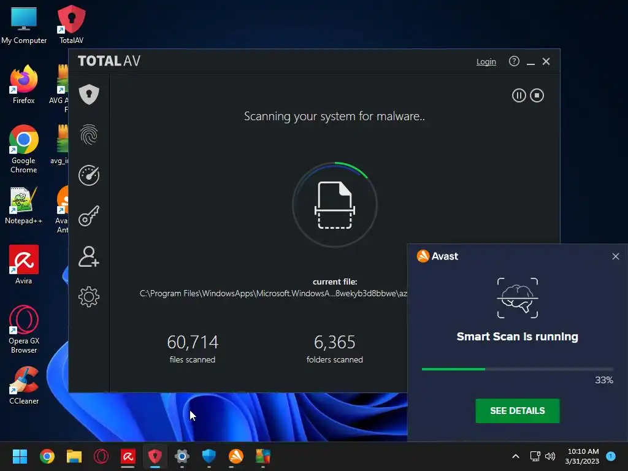The height and width of the screenshot is (471, 628).
Task: Stop the TotalAV malware scan
Action: point(537,95)
